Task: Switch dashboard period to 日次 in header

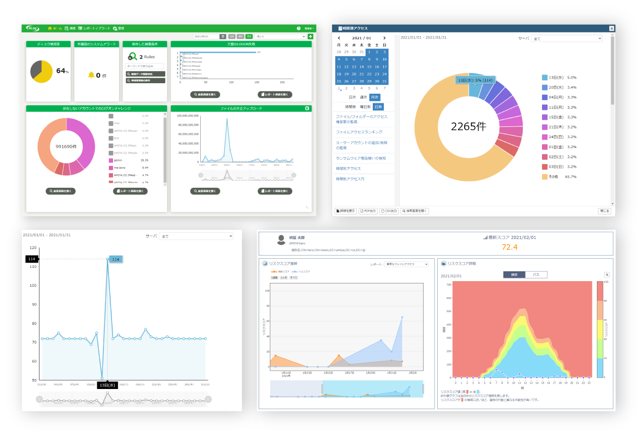Action: click(232, 37)
